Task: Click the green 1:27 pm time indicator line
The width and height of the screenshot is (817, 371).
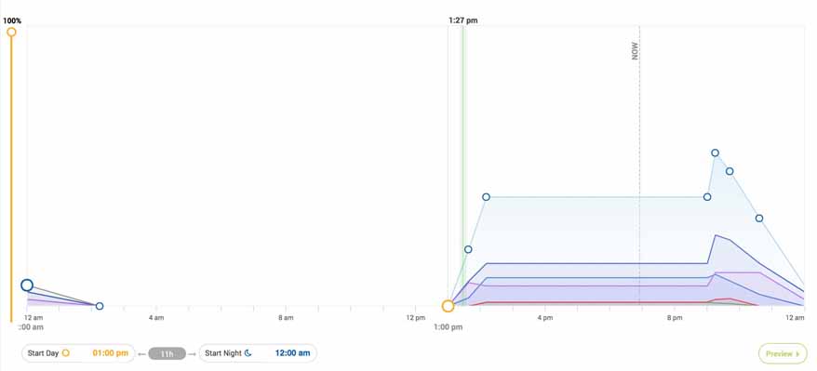Action: point(463,166)
